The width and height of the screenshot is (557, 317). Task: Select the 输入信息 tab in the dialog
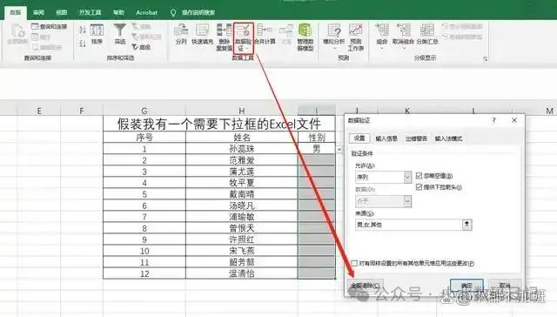click(x=386, y=138)
